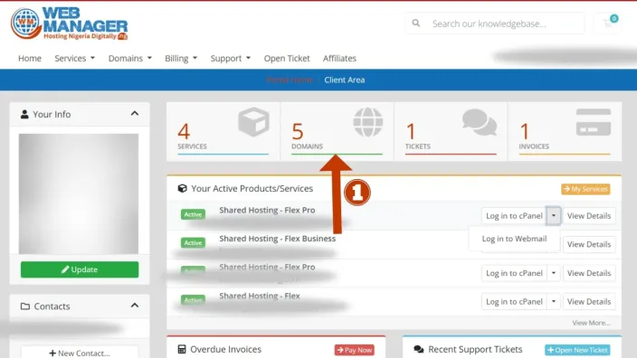Expand Shared Hosting - Flex cPanel dropdown arrow
The width and height of the screenshot is (637, 358).
[554, 302]
